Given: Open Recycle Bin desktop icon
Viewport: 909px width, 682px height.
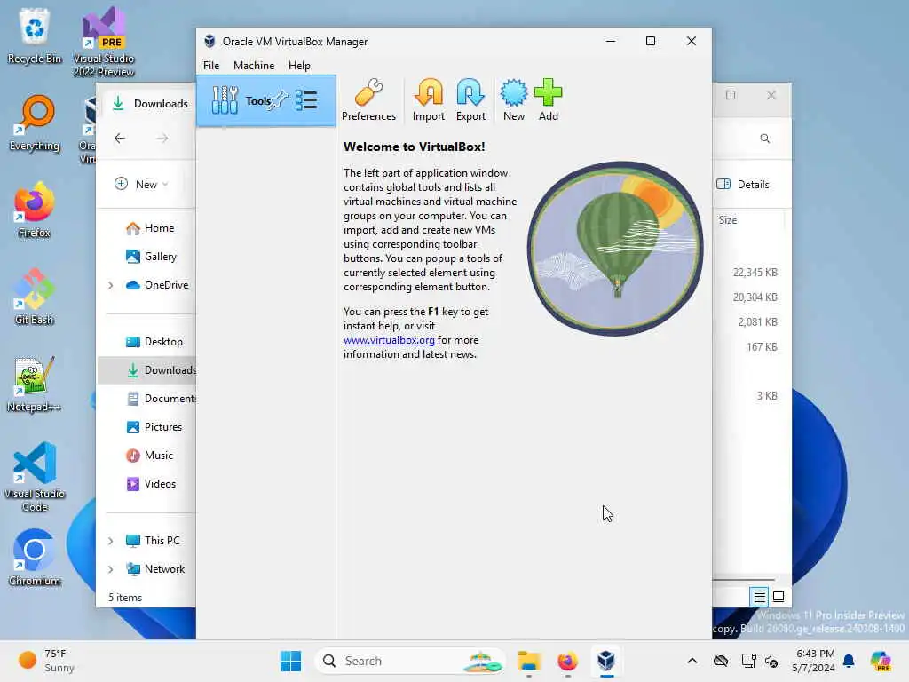Looking at the screenshot, I should 35,36.
